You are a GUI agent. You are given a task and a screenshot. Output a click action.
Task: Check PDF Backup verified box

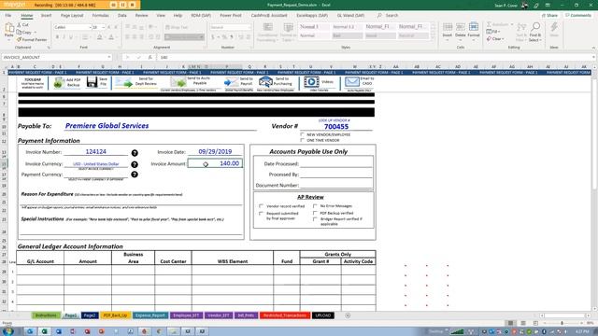[x=315, y=213]
